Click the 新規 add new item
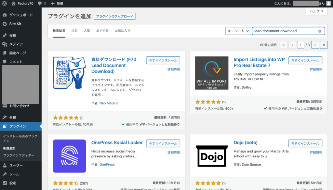Image resolution: width=333 pixels, height=190 pixels. point(57,3)
